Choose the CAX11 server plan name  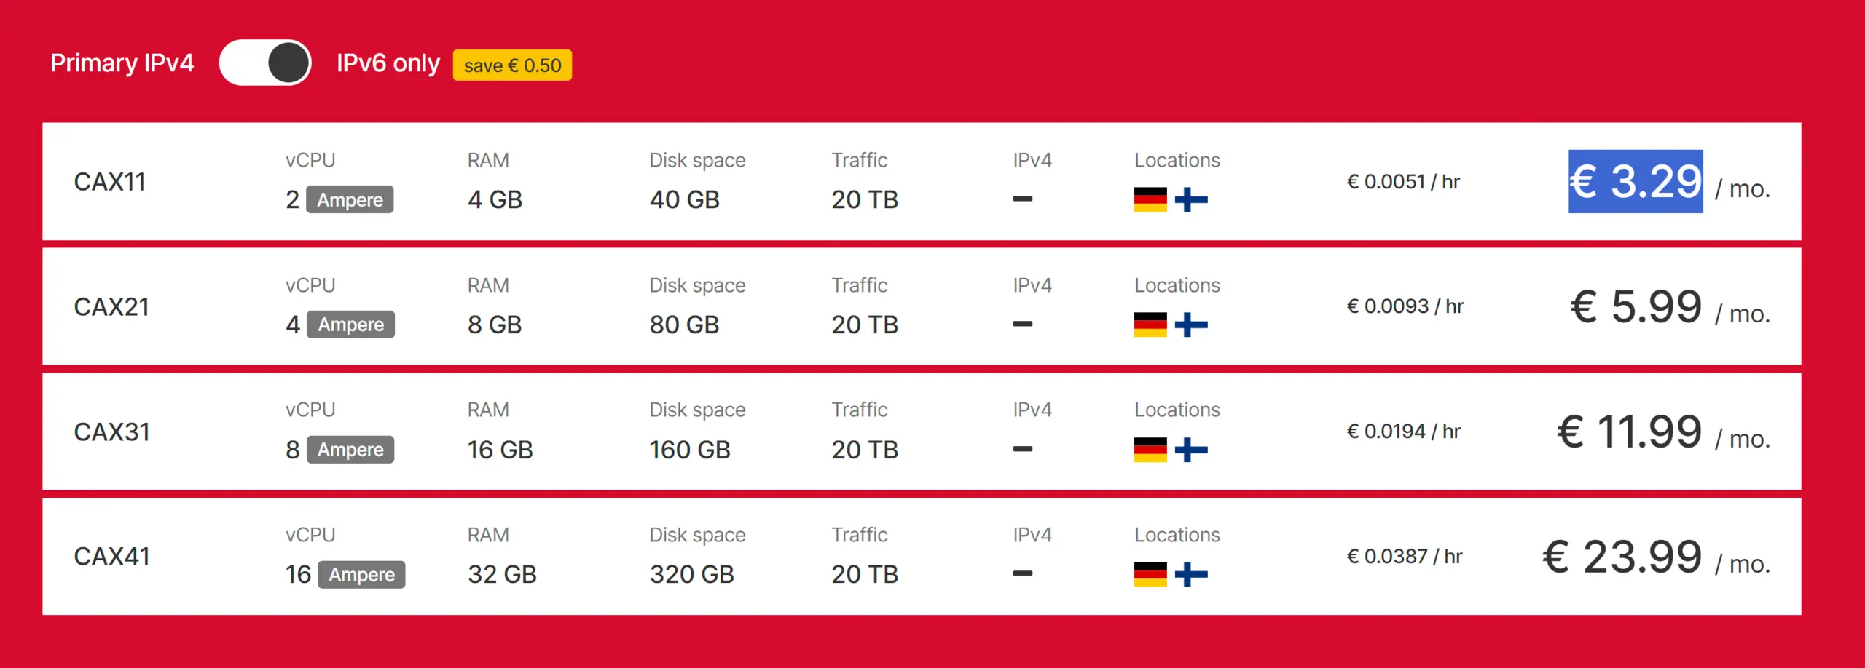110,182
